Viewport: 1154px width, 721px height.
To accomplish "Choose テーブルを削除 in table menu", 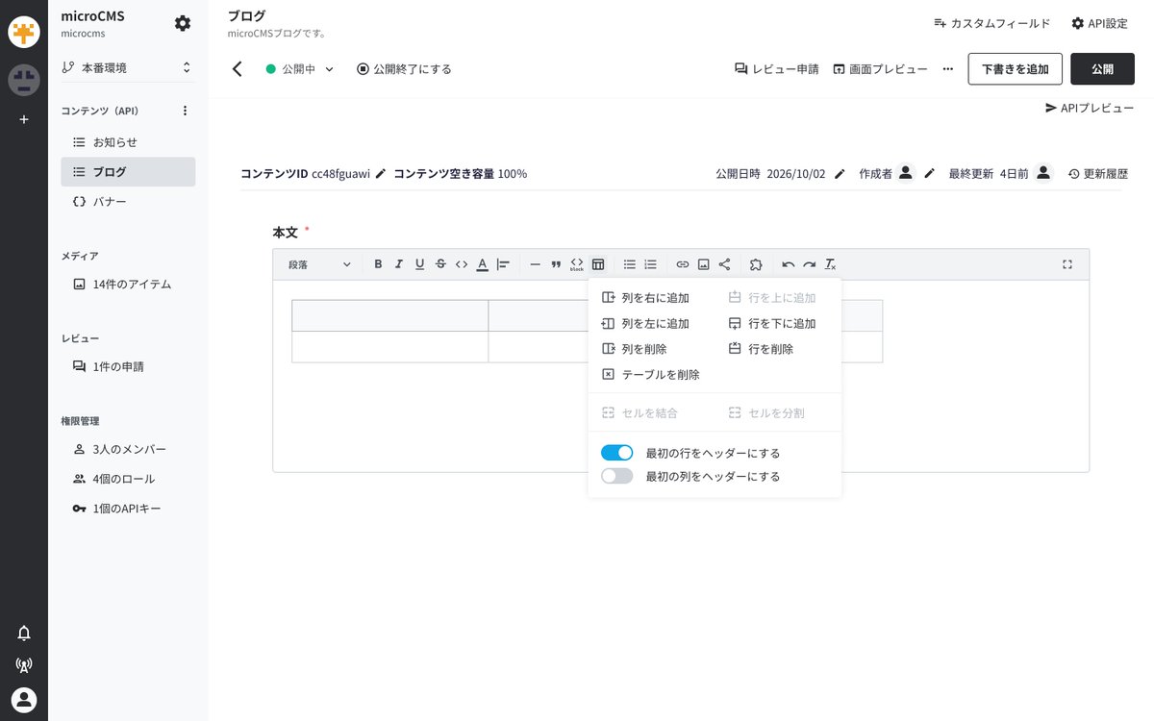I will [651, 375].
